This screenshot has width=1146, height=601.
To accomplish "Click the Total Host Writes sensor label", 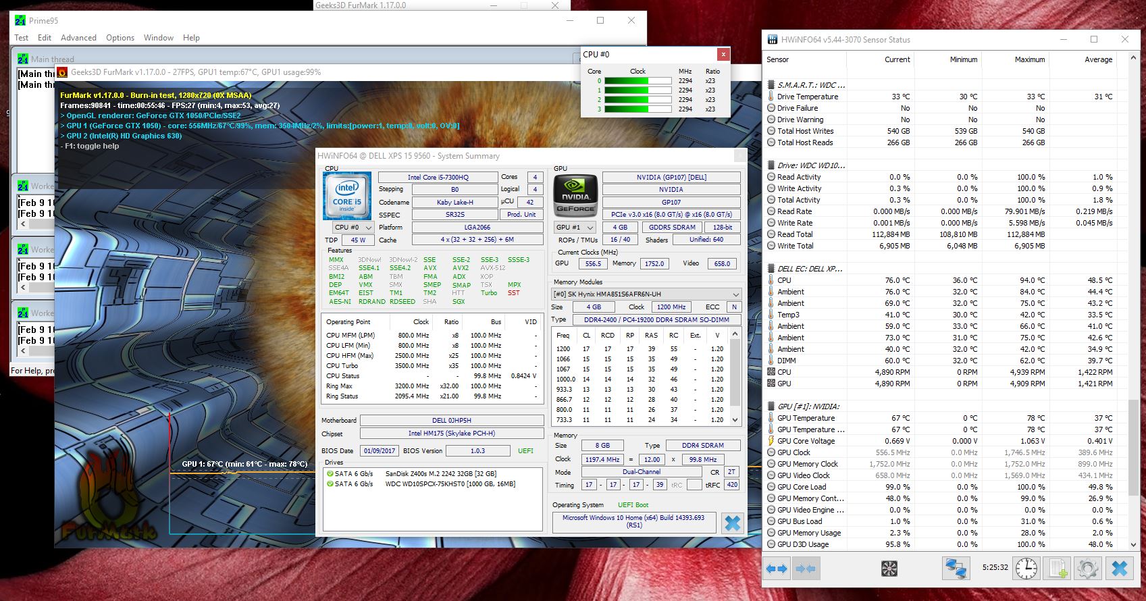I will (805, 131).
